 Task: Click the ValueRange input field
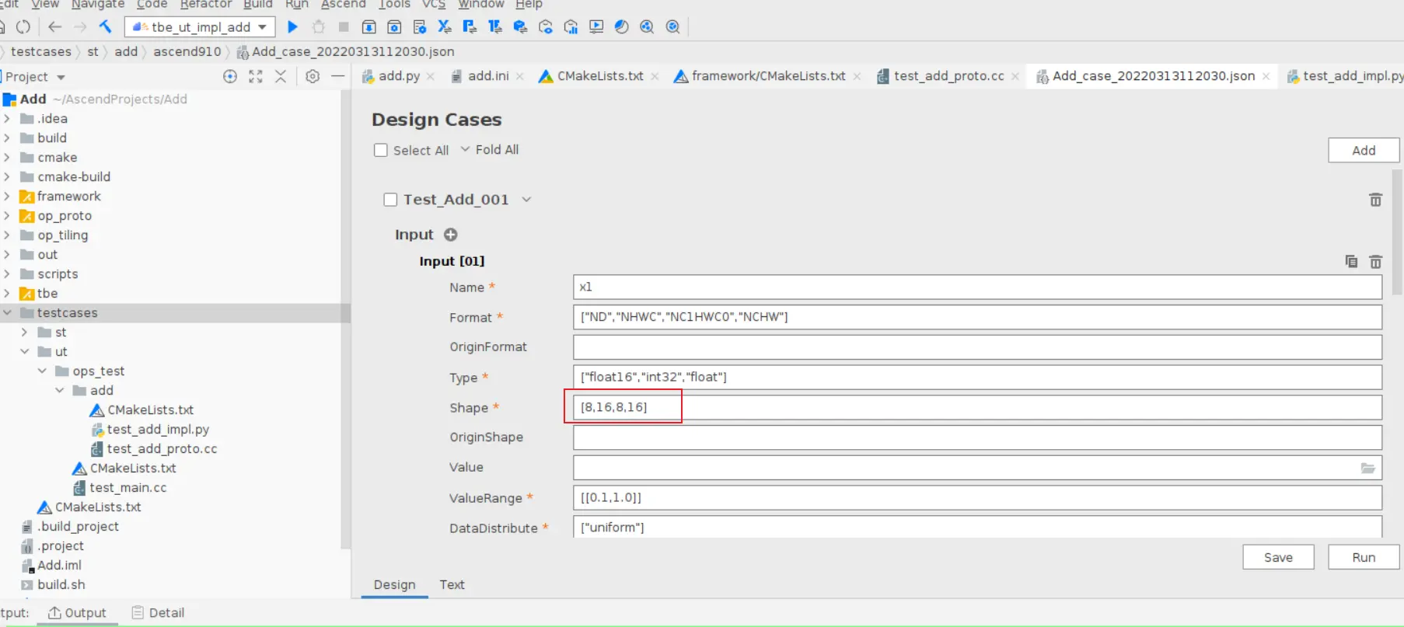click(x=977, y=497)
